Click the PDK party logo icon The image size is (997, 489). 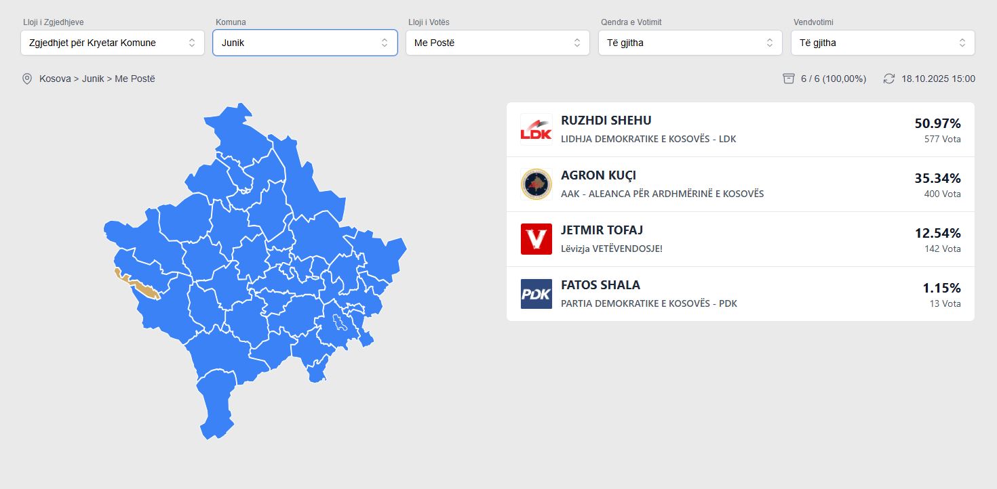pos(536,294)
